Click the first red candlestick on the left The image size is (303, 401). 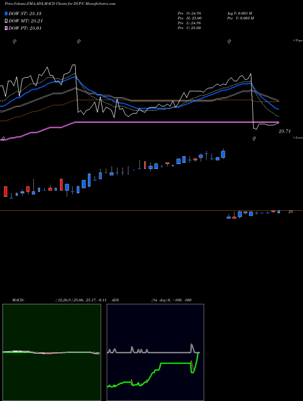click(x=5, y=191)
